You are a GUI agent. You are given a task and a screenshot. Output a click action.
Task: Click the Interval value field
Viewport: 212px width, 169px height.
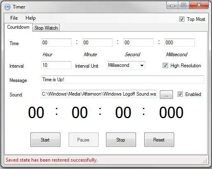pos(56,65)
